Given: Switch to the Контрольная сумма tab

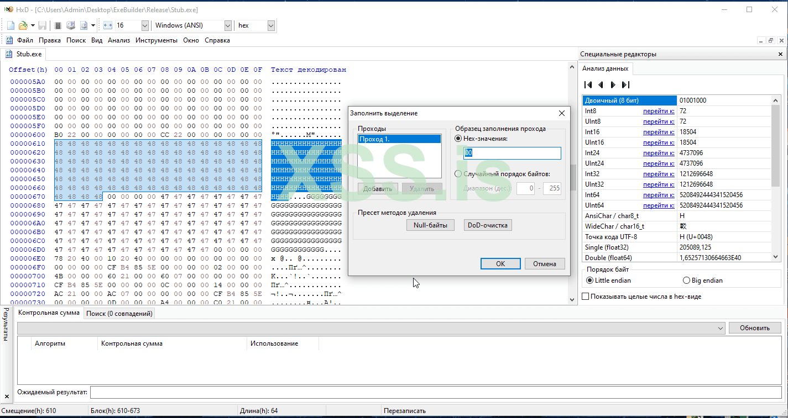Looking at the screenshot, I should tap(49, 313).
